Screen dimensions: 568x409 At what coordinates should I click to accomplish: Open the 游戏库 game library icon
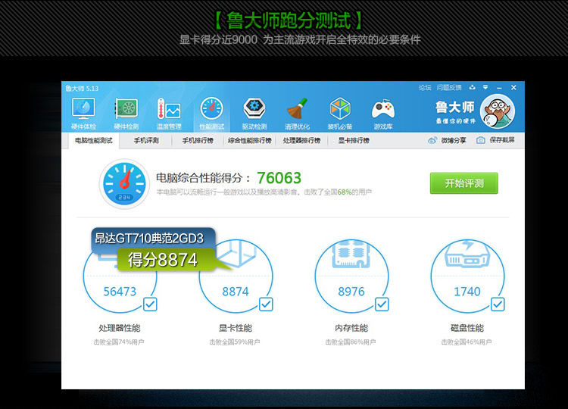point(383,112)
